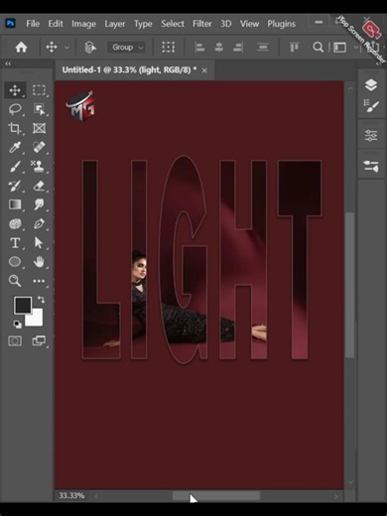This screenshot has height=516, width=387.
Task: Align horizontal centers
Action: pyautogui.click(x=218, y=48)
